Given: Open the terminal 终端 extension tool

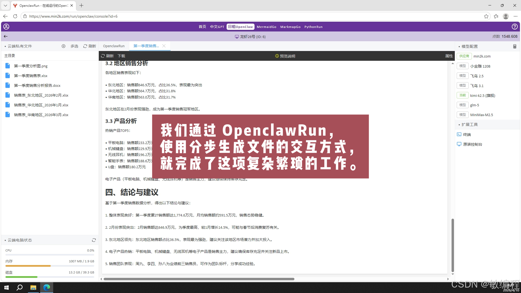Looking at the screenshot, I should [467, 134].
